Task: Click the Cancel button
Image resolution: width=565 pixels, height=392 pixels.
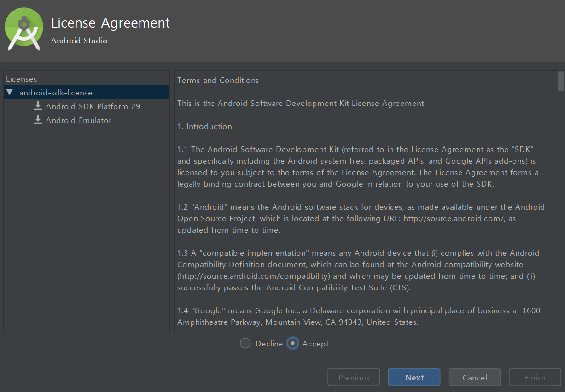Action: 474,377
